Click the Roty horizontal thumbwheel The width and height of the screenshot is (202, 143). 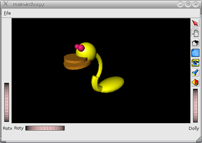45,128
